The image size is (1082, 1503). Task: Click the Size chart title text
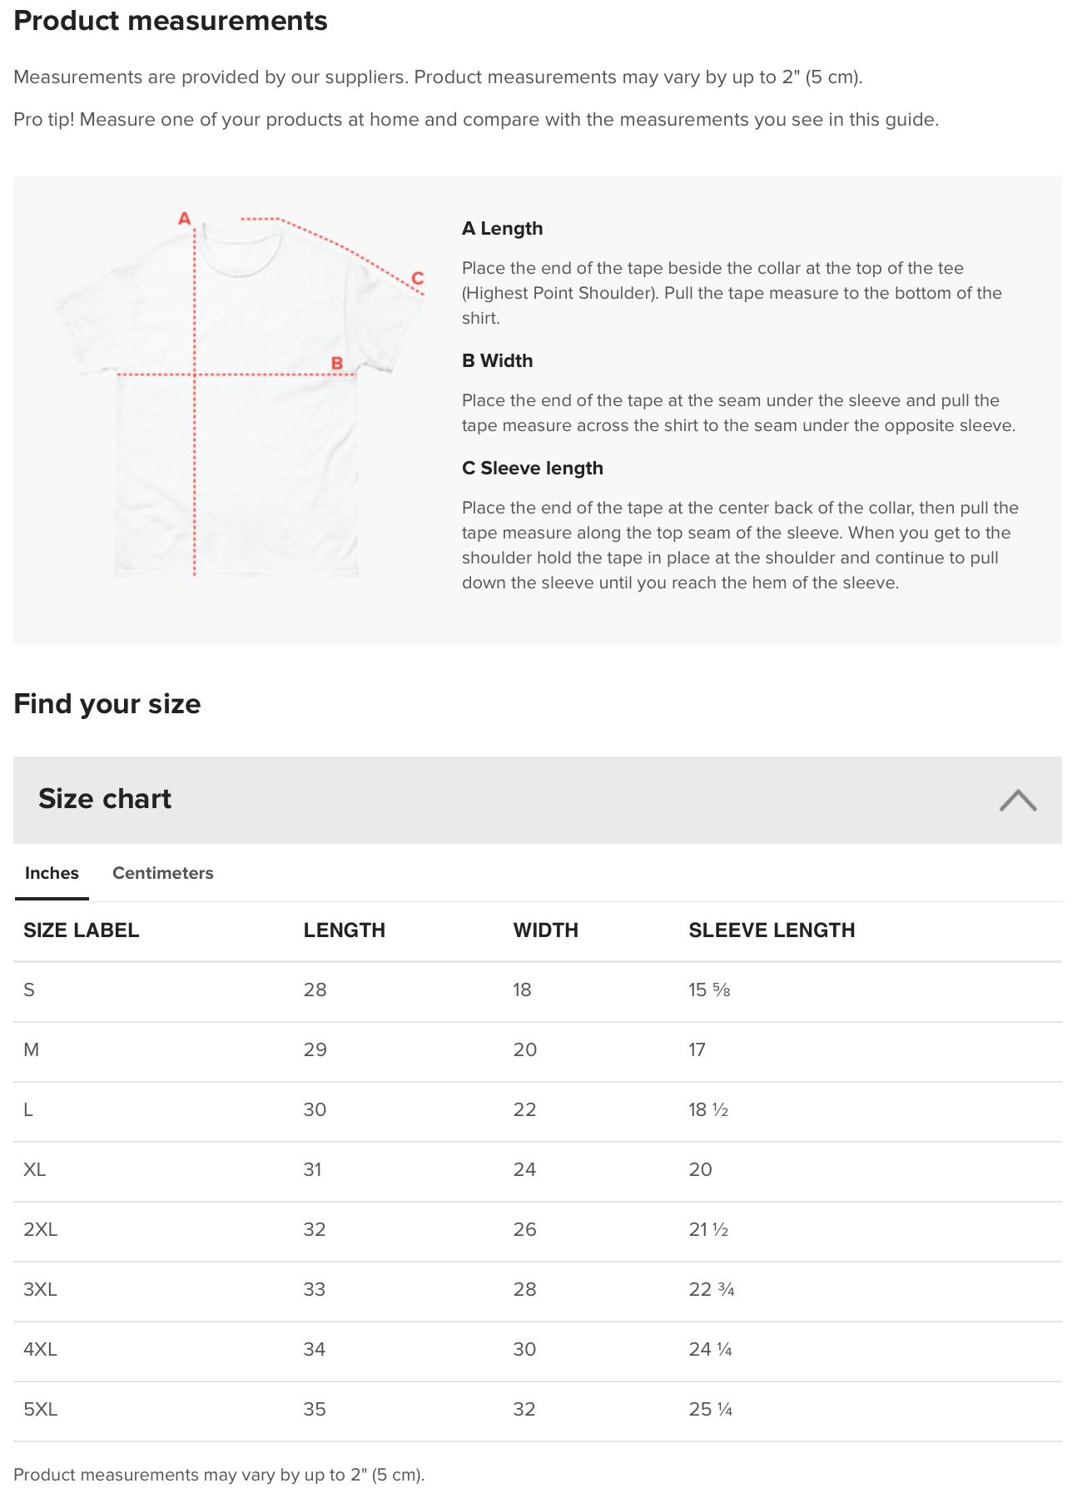coord(105,799)
